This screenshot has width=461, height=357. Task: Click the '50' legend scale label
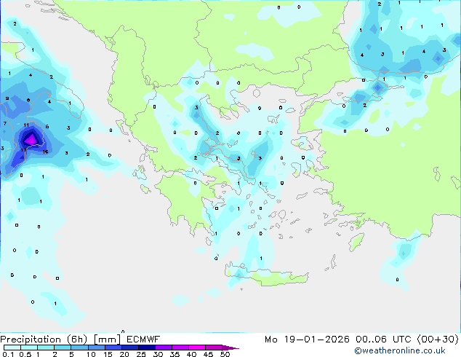pyautogui.click(x=225, y=354)
